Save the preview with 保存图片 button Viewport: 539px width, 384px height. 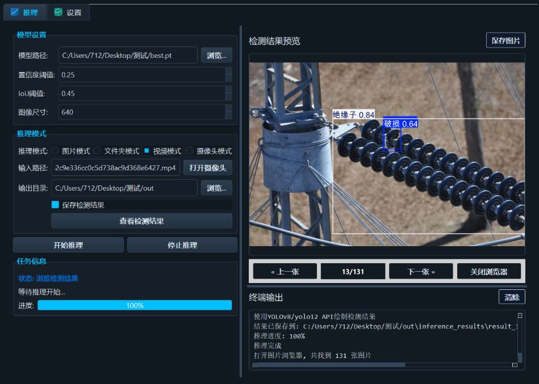(x=505, y=40)
